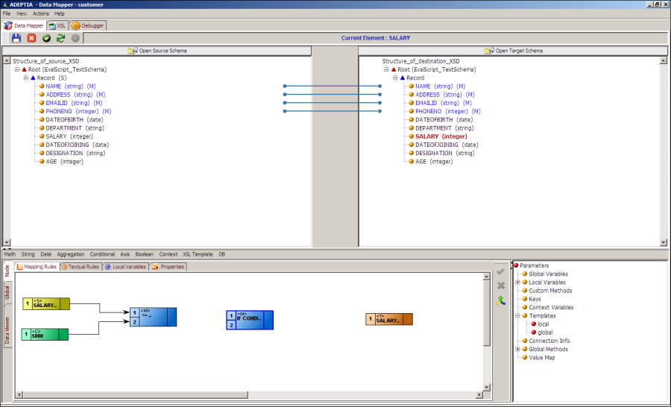
Task: Click the mapping canvas horizontal scrollbar thumb
Action: [135, 394]
